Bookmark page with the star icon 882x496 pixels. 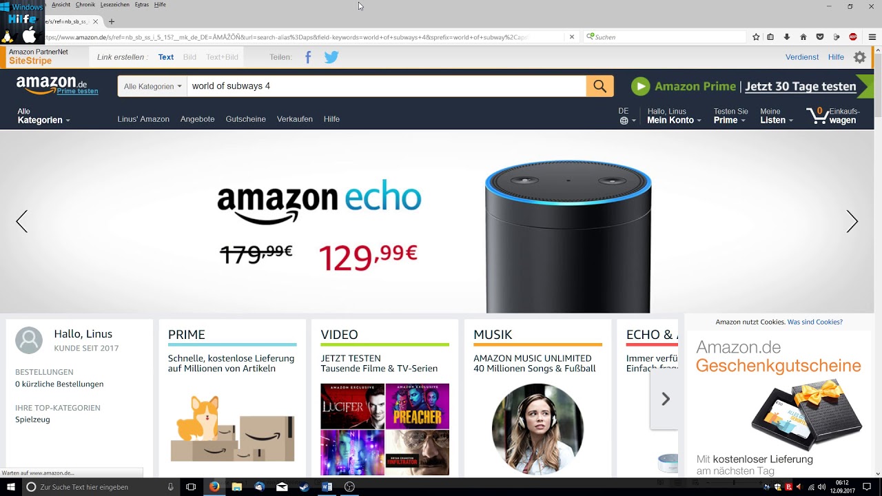click(x=756, y=37)
